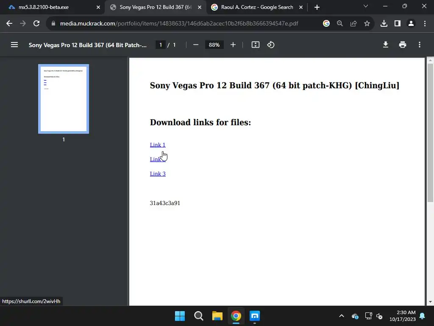
Task: Open Link 1 in the PDF
Action: [158, 145]
